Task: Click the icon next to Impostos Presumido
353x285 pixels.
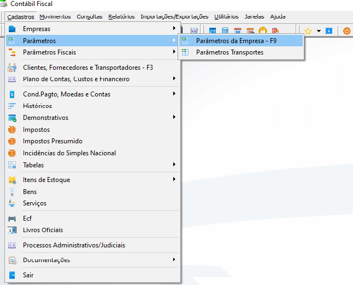Action: (x=12, y=141)
